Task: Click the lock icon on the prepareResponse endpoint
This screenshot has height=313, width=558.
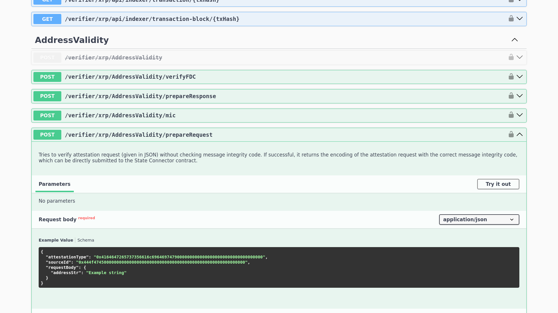Action: (511, 96)
